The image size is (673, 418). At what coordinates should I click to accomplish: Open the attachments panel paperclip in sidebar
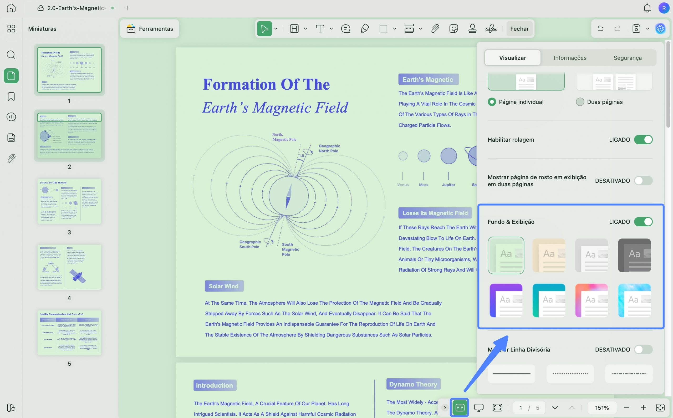point(11,158)
